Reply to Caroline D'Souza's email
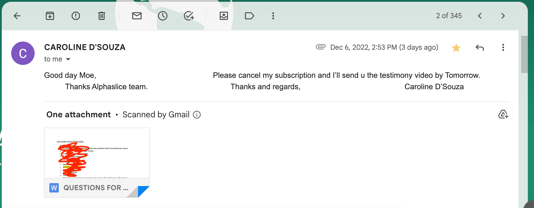The image size is (534, 208). [x=480, y=48]
